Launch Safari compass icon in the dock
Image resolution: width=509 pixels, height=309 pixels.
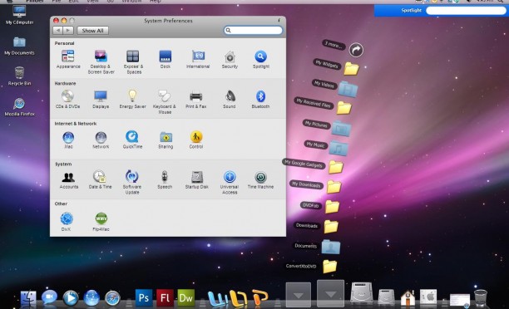[x=112, y=298]
